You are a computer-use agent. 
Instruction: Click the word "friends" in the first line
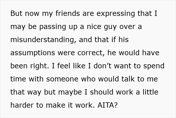click(x=62, y=14)
